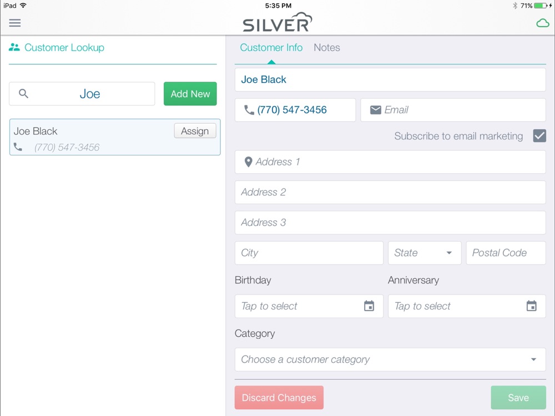The image size is (555, 416).
Task: Tap Discard Changes button
Action: [279, 398]
